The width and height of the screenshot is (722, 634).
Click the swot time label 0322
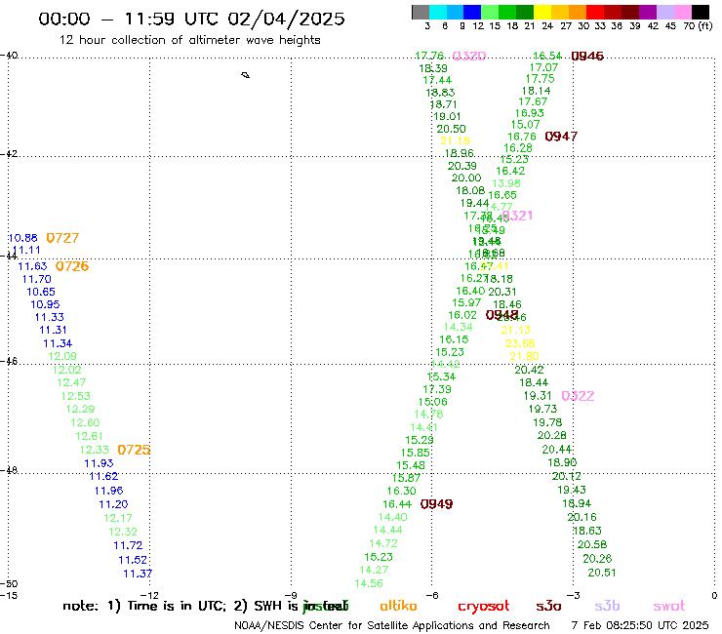[x=578, y=396]
